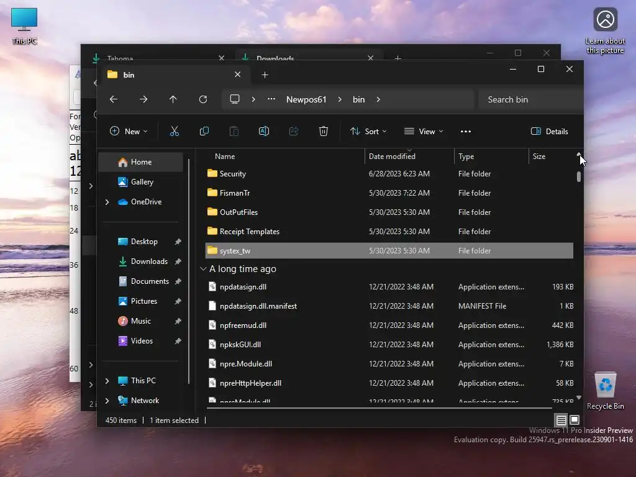The image size is (636, 477).
Task: Click the Cut scissors icon
Action: (175, 131)
